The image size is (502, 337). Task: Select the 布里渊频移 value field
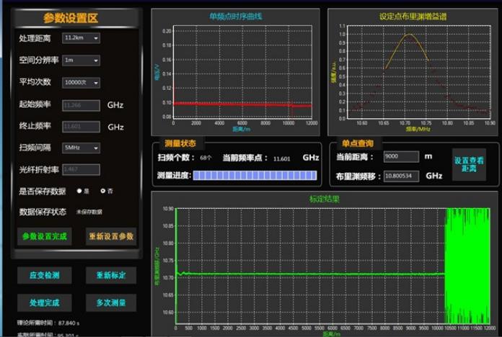tap(401, 175)
